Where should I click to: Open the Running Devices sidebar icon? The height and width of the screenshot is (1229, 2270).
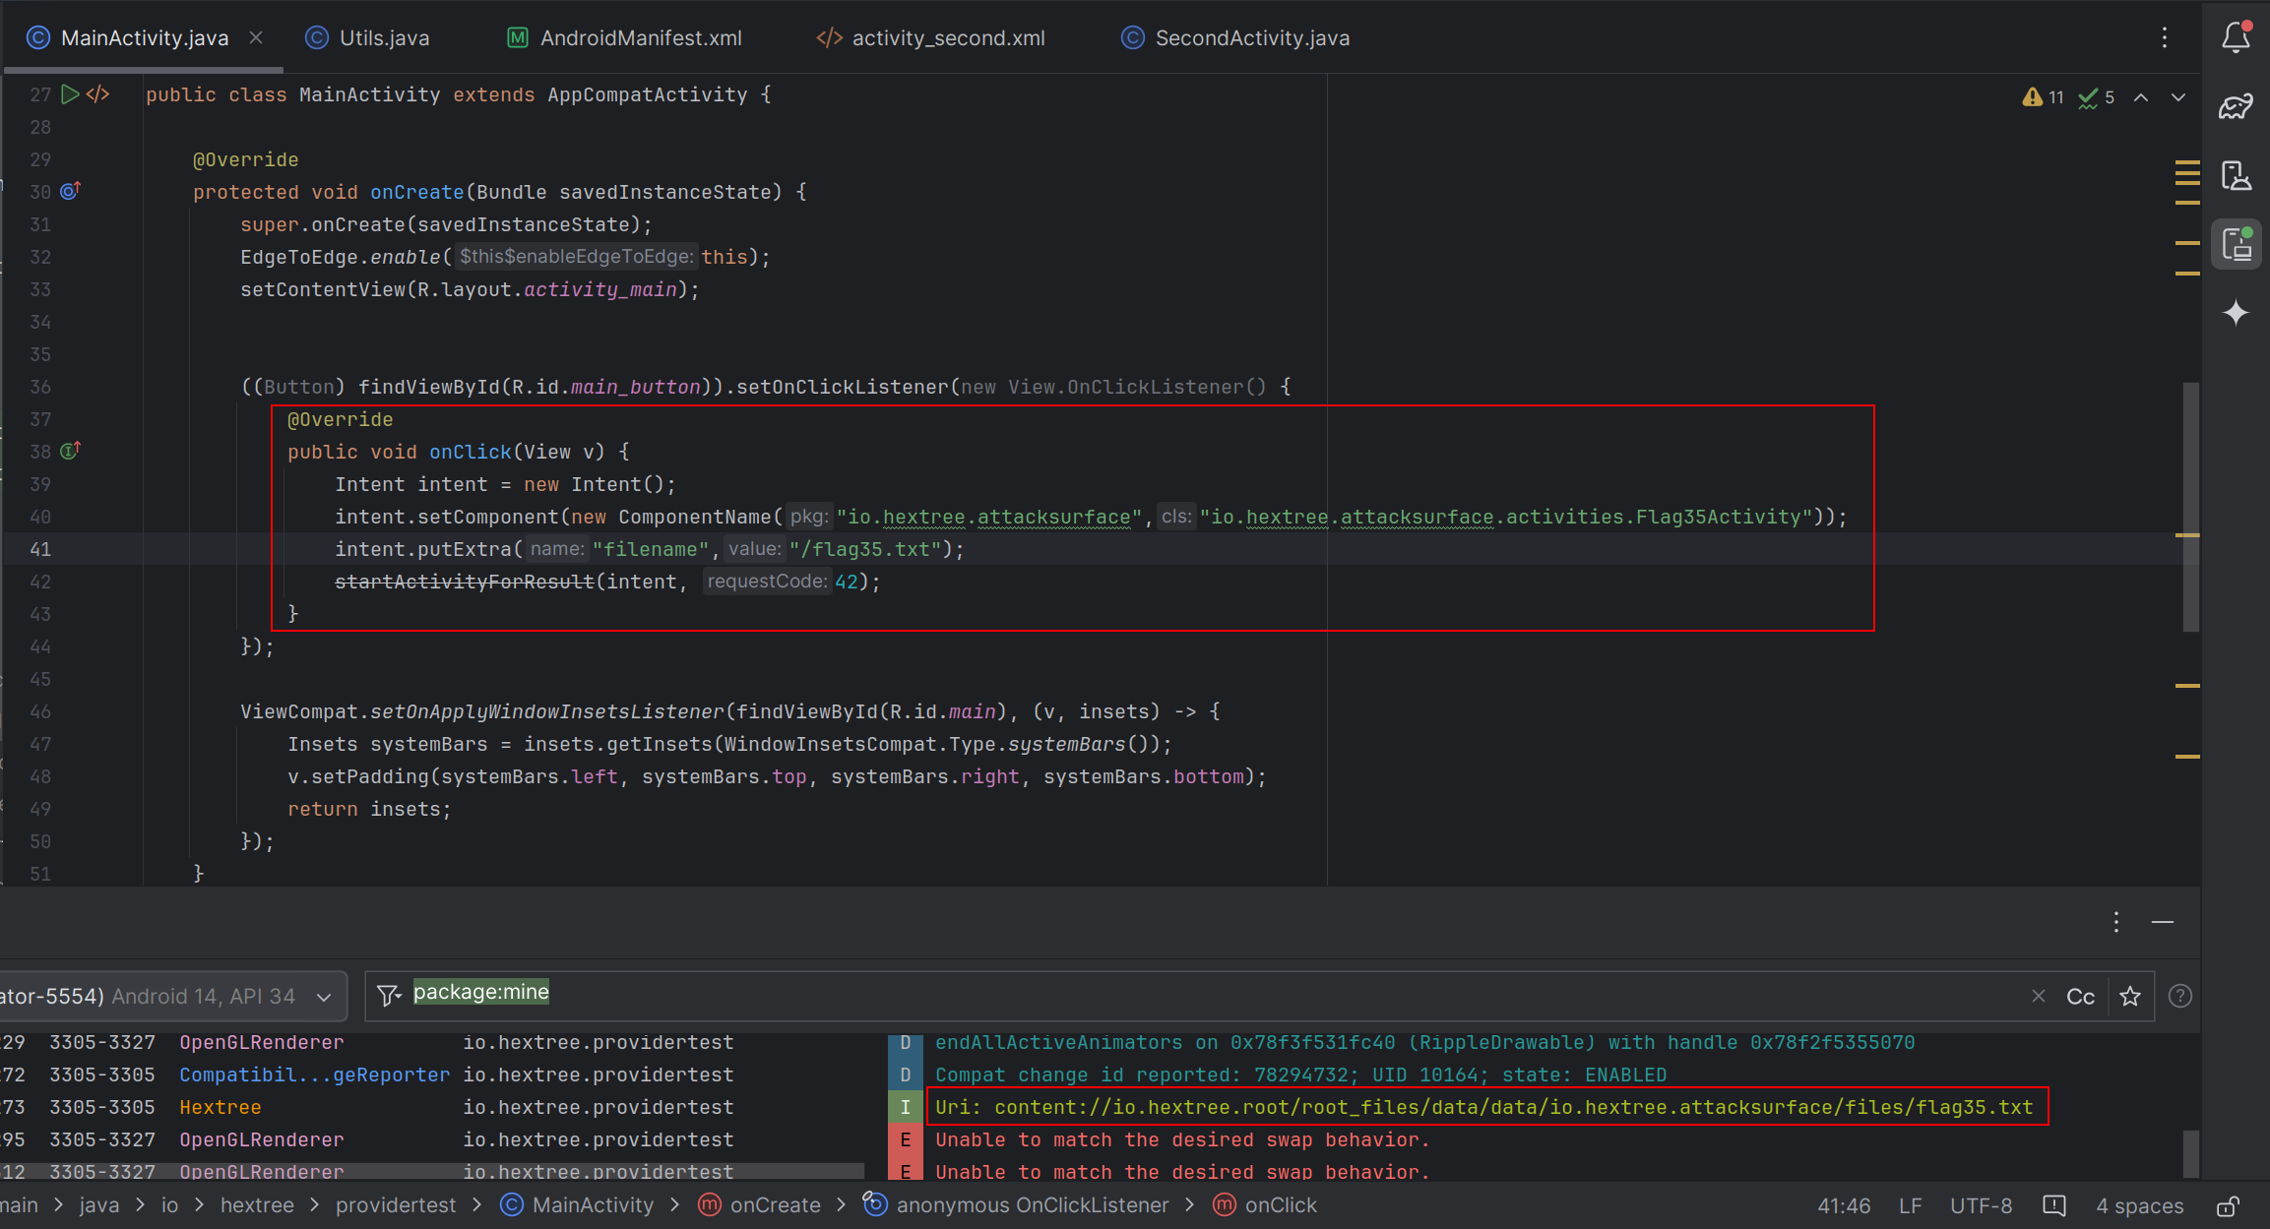(2236, 244)
